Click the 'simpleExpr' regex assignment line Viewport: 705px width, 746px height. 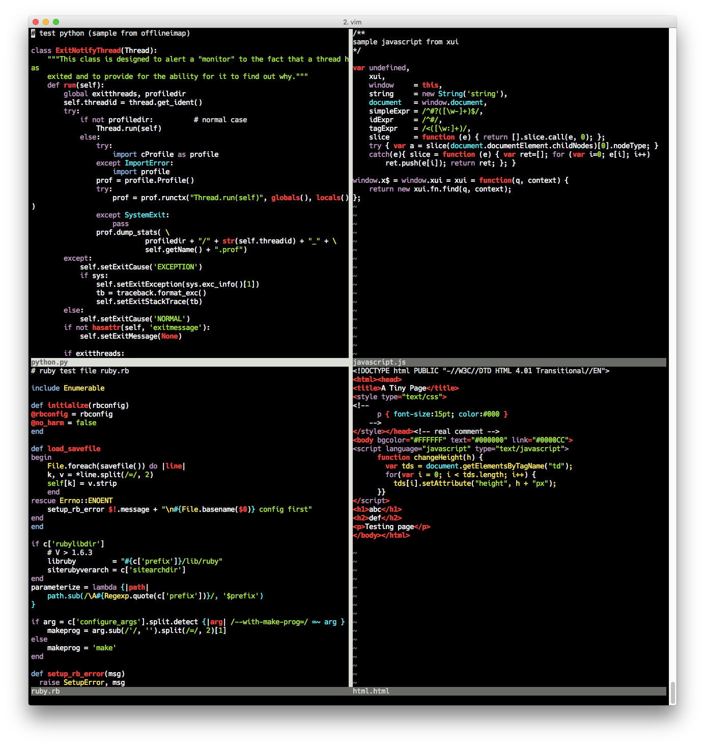click(x=426, y=111)
